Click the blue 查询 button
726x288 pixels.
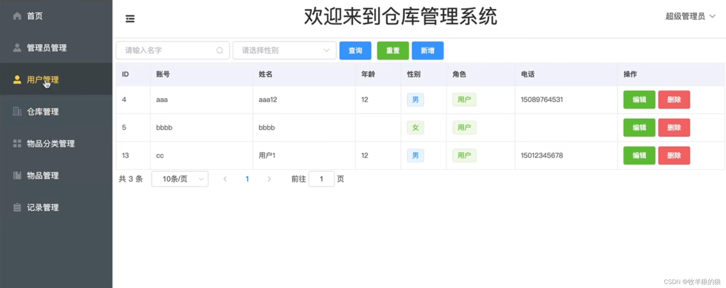355,50
